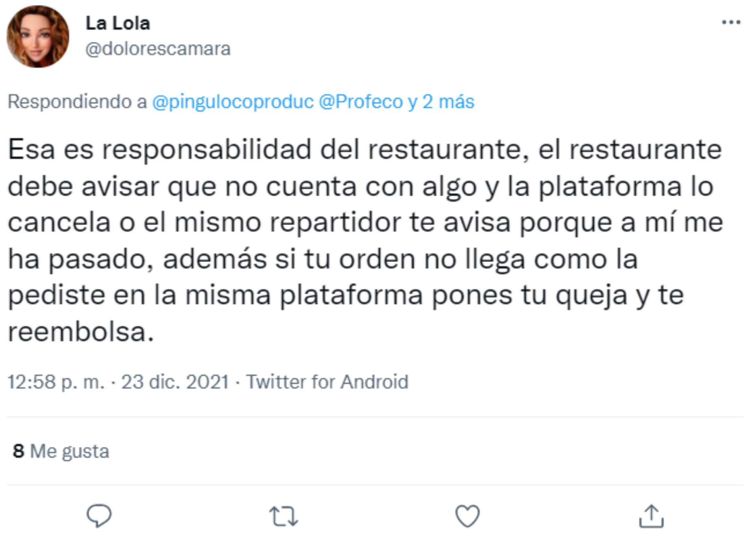Image resolution: width=749 pixels, height=534 pixels.
Task: Click the word 'reembolsa.' ending the tweet
Action: tap(81, 332)
